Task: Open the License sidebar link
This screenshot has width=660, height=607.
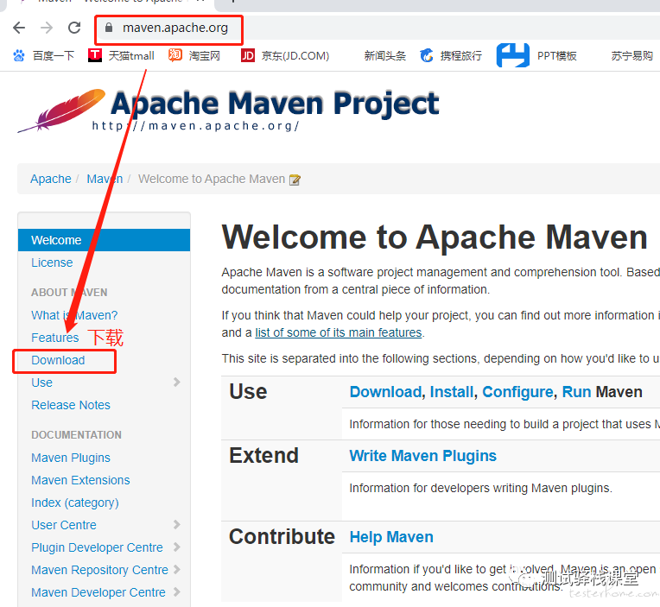Action: tap(52, 262)
